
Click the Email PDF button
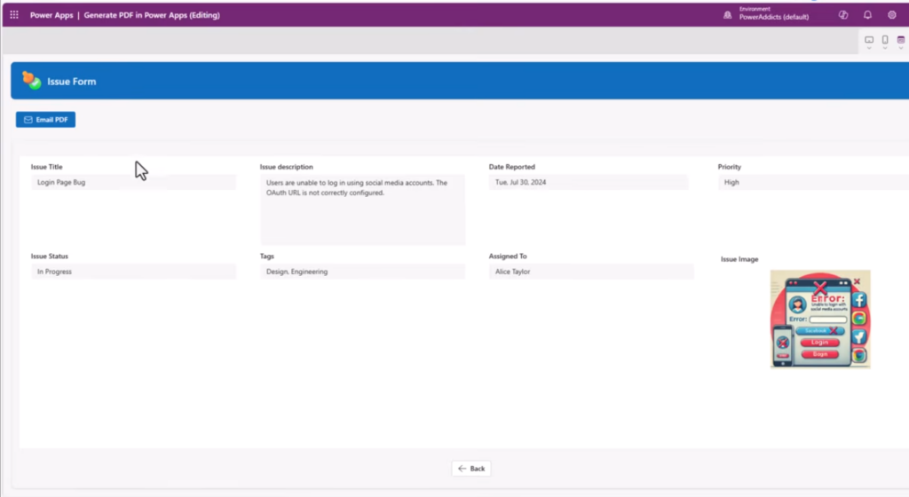tap(45, 120)
